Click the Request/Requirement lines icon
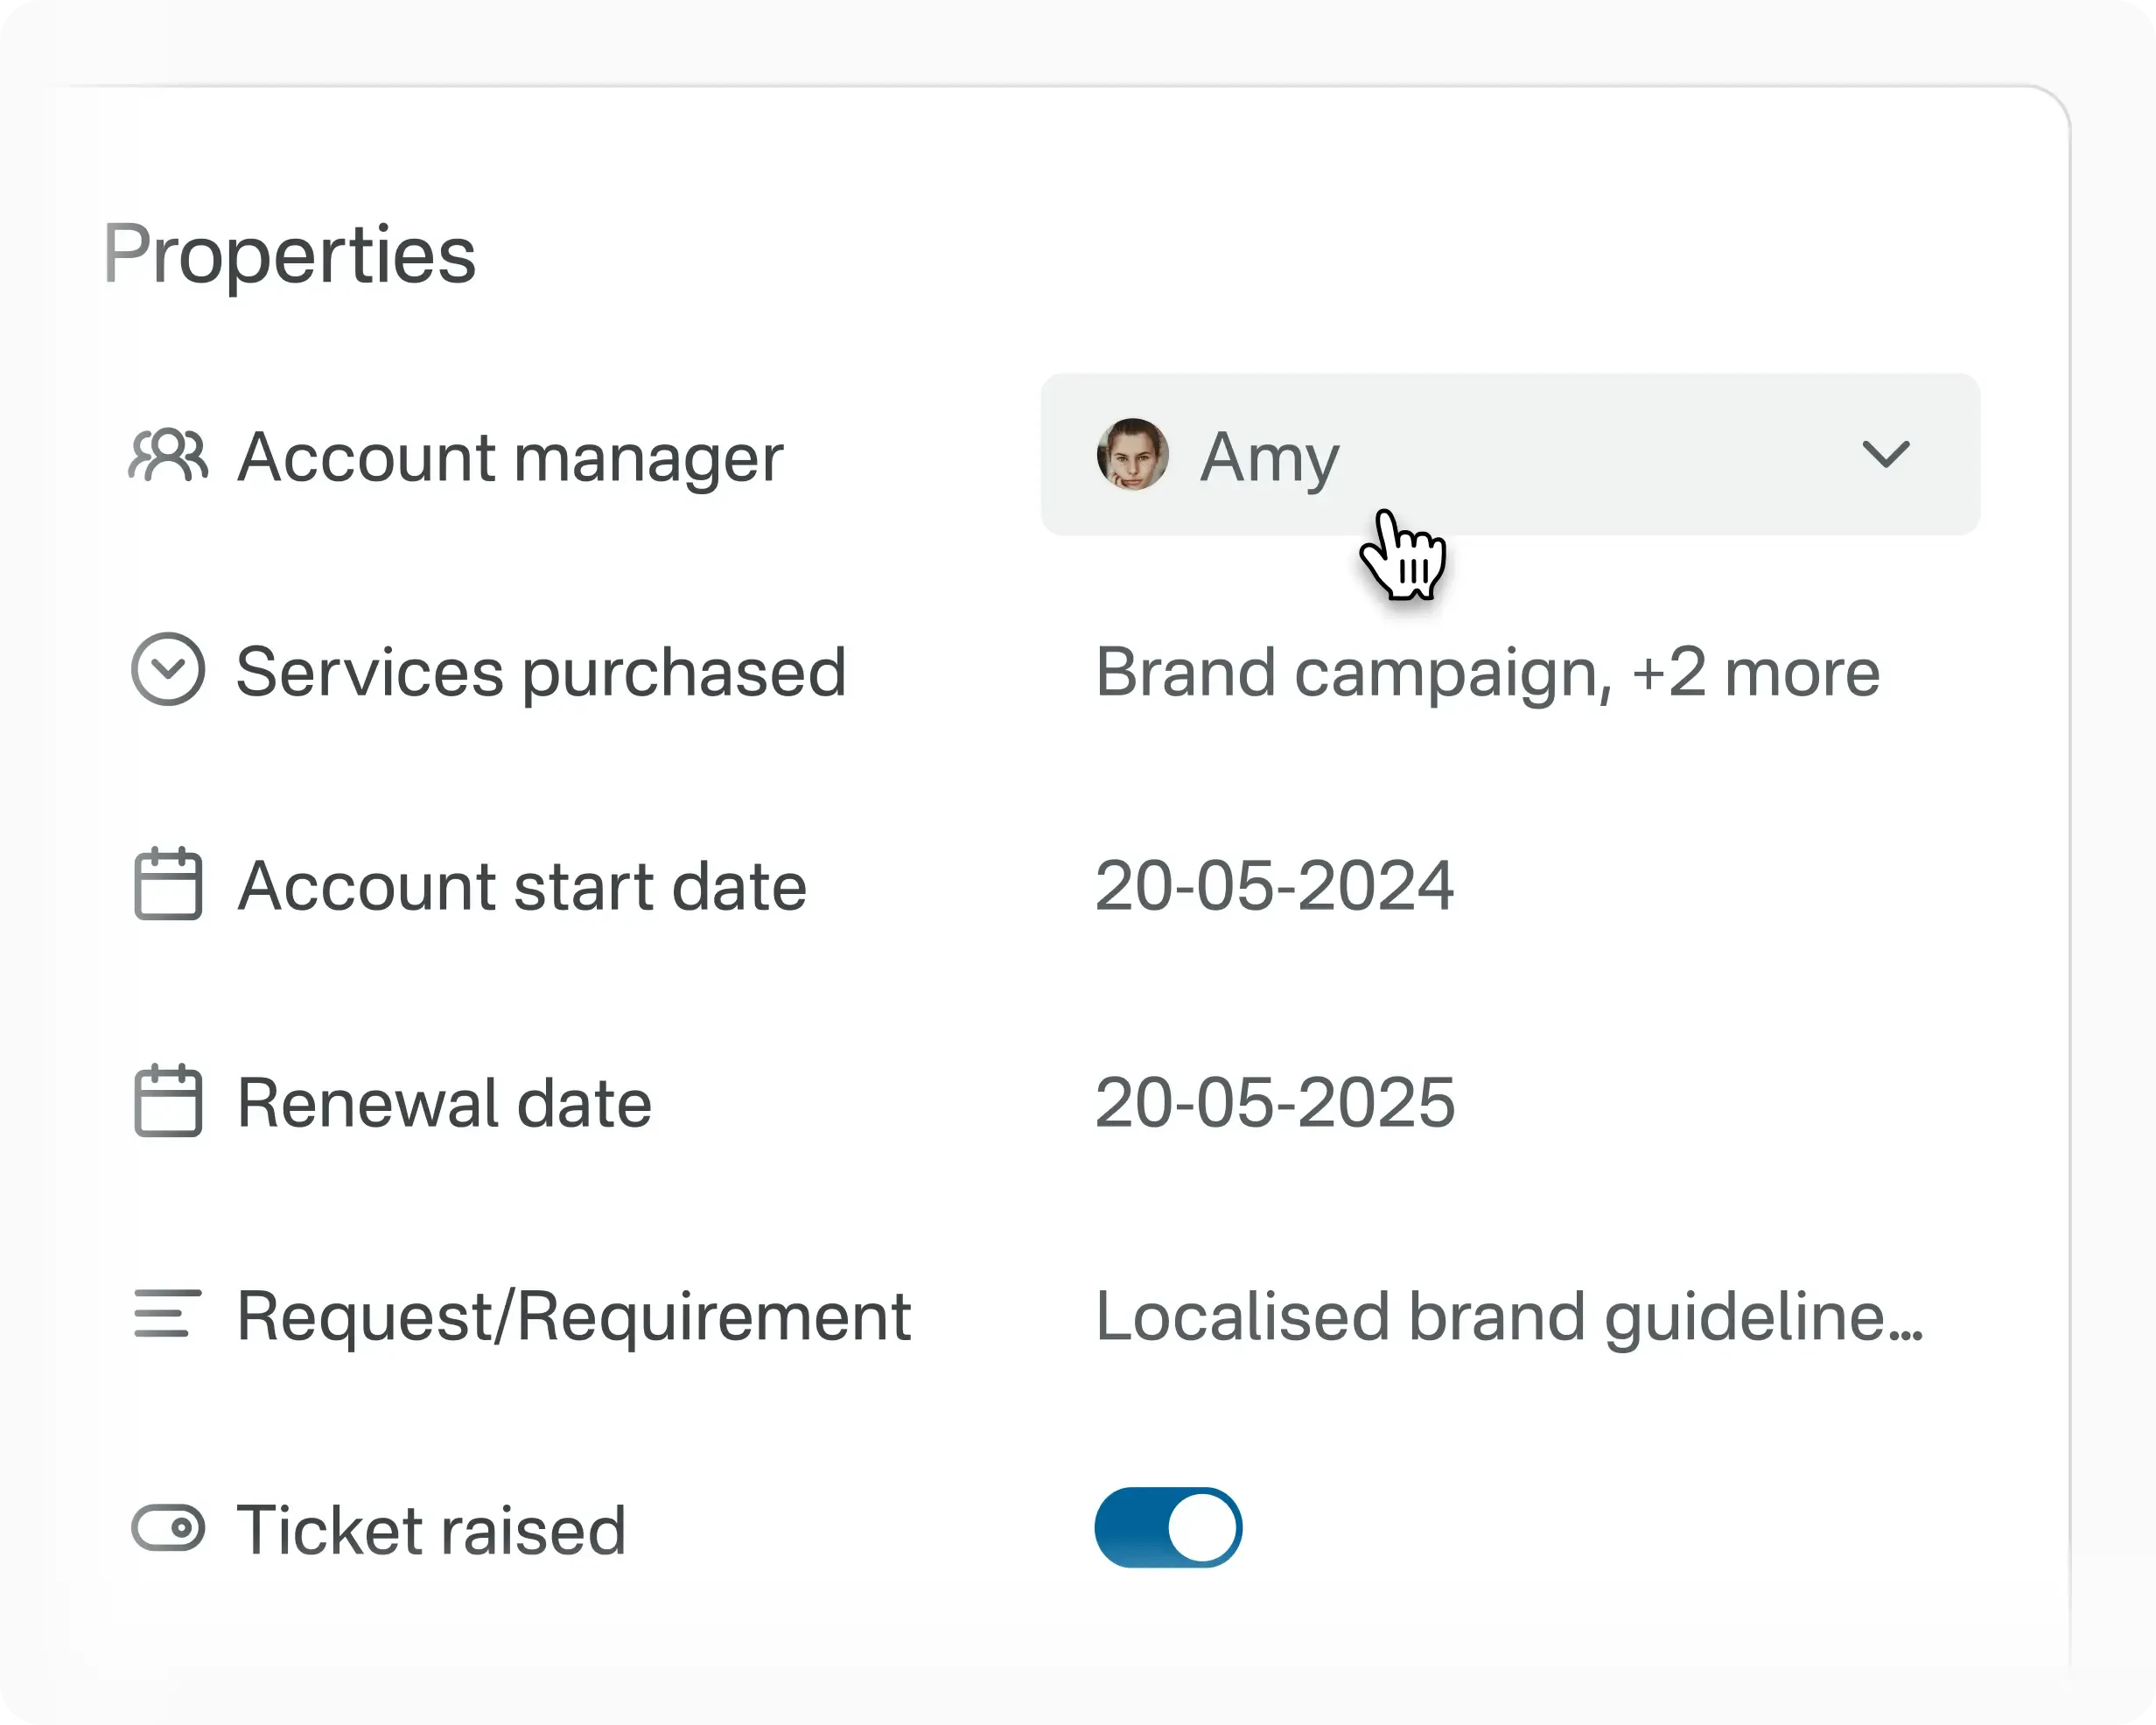 tap(168, 1316)
